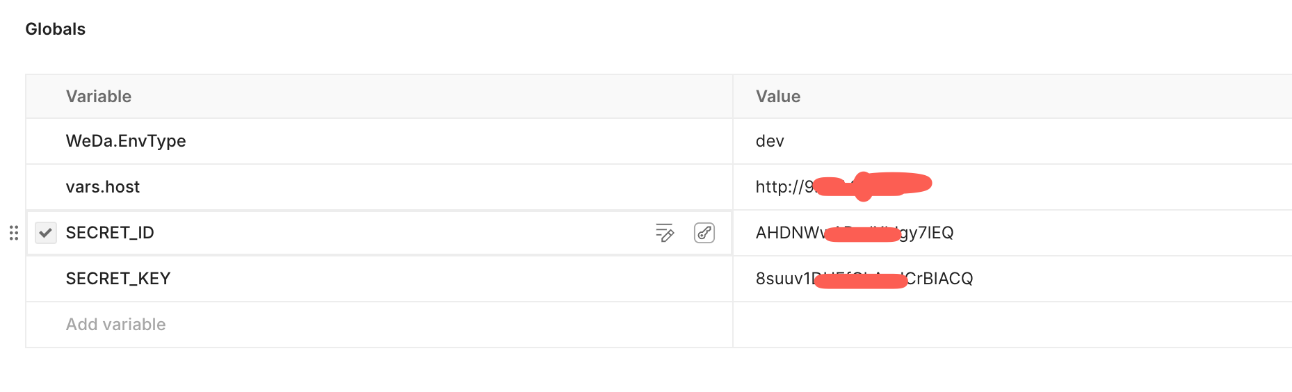The image size is (1292, 392).
Task: Click the drag handle beside SECRET_ID row
Action: pyautogui.click(x=14, y=233)
